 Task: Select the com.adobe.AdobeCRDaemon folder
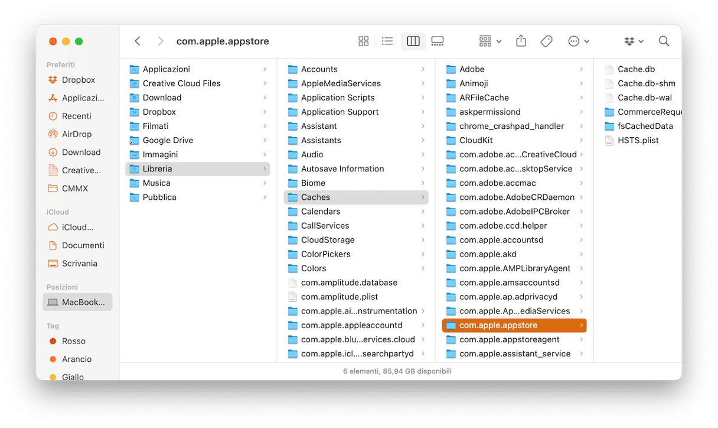coord(514,197)
